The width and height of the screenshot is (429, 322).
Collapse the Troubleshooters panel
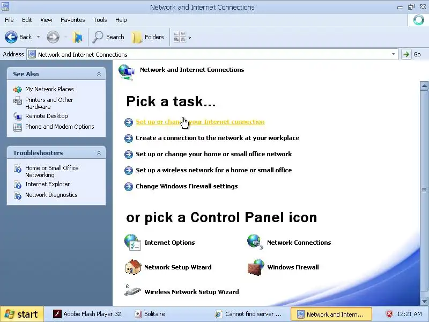click(99, 153)
